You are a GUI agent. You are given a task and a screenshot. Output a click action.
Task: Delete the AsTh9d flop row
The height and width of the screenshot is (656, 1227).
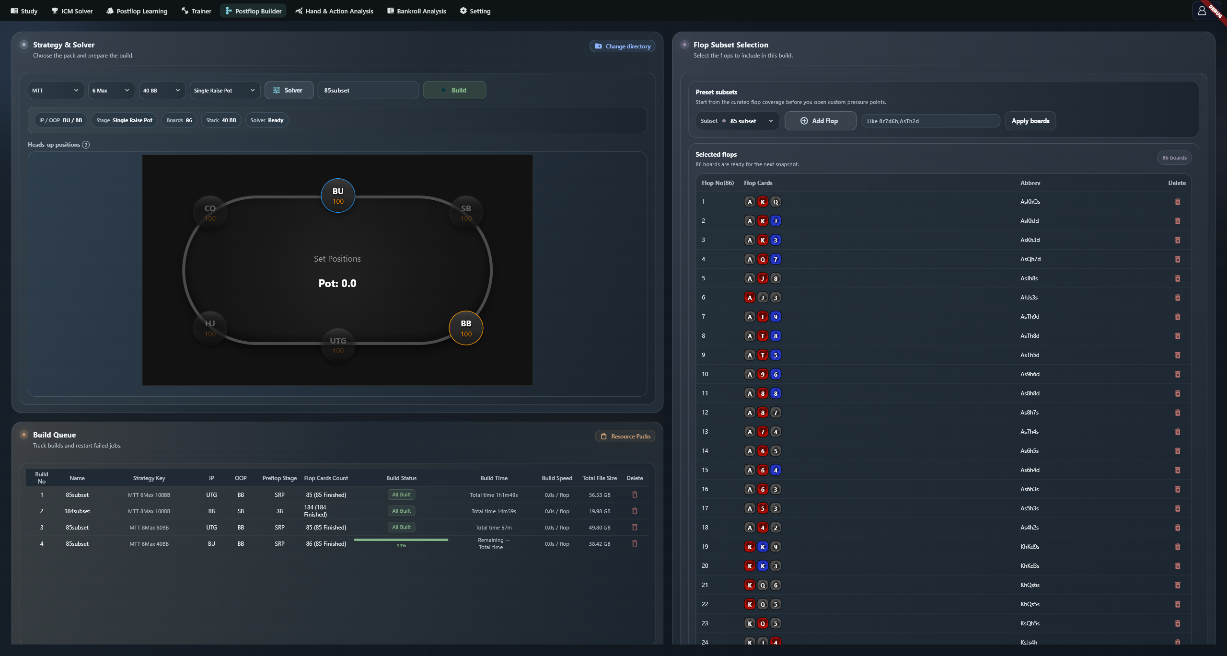tap(1178, 317)
